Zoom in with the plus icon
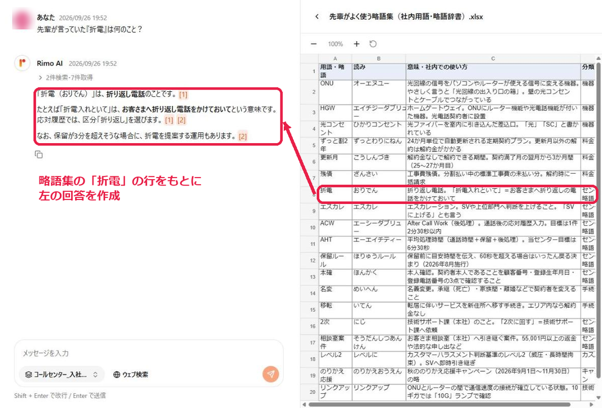This screenshot has width=602, height=408. [x=357, y=44]
